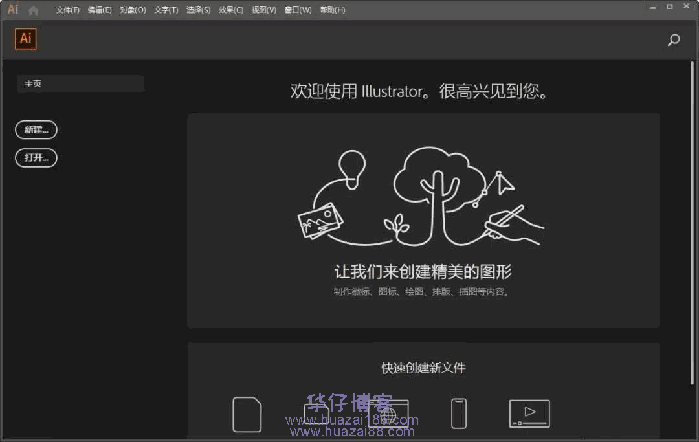Viewport: 699px width, 442px height.
Task: Choose the video preset icon
Action: pyautogui.click(x=529, y=414)
